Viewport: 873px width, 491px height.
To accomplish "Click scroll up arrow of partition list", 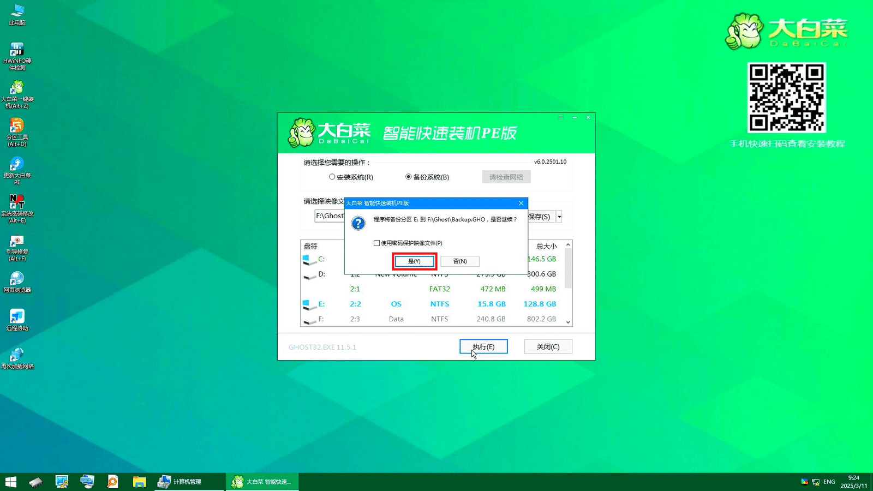I will (x=568, y=245).
